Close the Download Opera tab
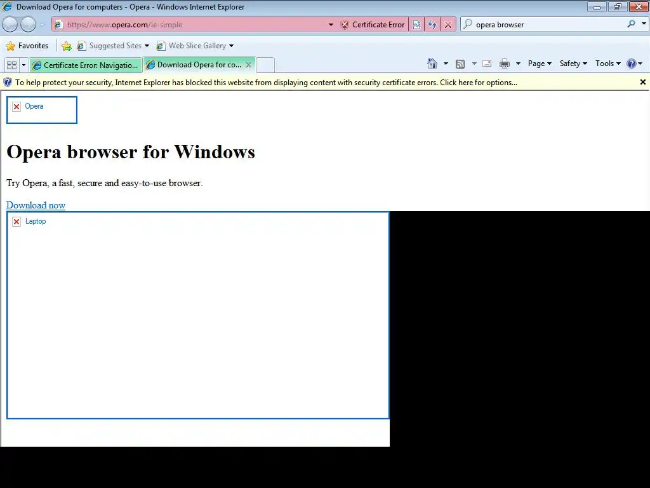The height and width of the screenshot is (488, 650). click(x=248, y=65)
